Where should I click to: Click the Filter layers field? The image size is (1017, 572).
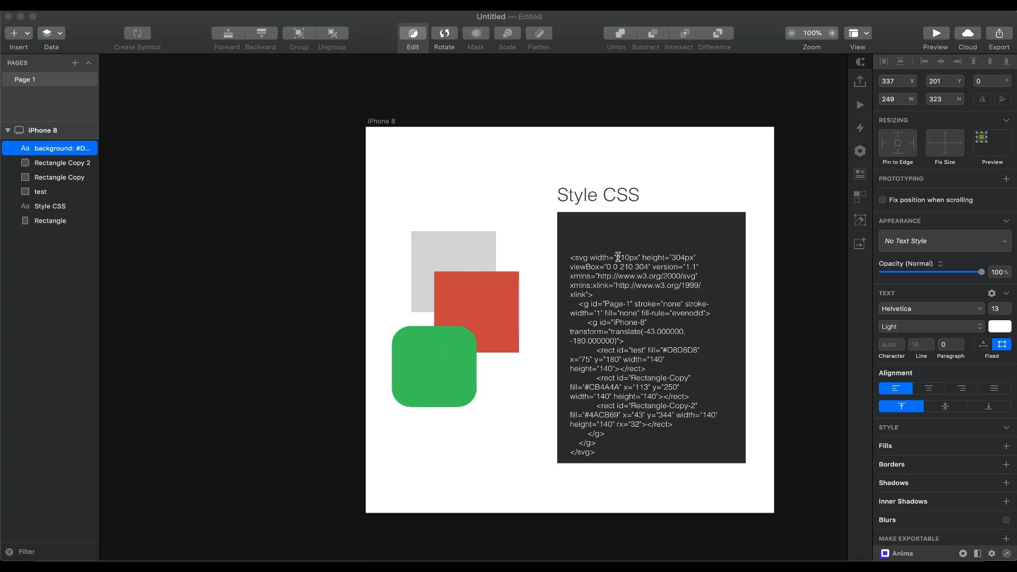tap(50, 552)
